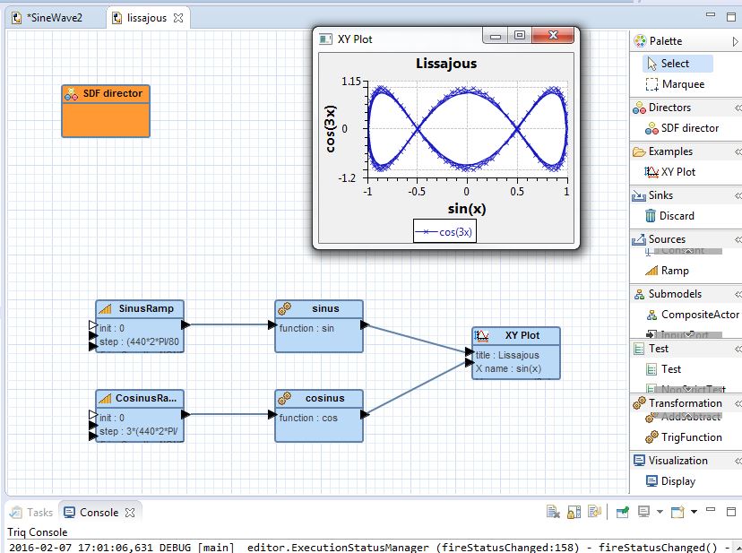Click the SDF director node's icon
Viewport: 742px width, 553px height.
71,94
